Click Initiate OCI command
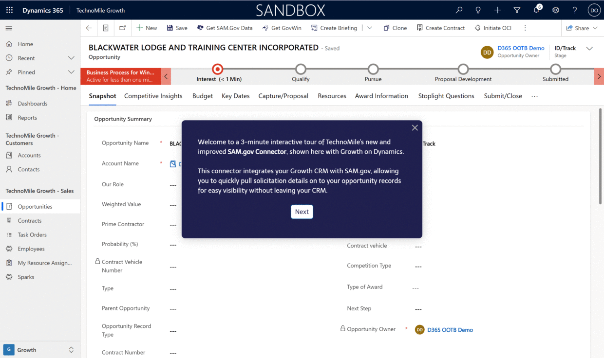The image size is (604, 358). [x=493, y=28]
